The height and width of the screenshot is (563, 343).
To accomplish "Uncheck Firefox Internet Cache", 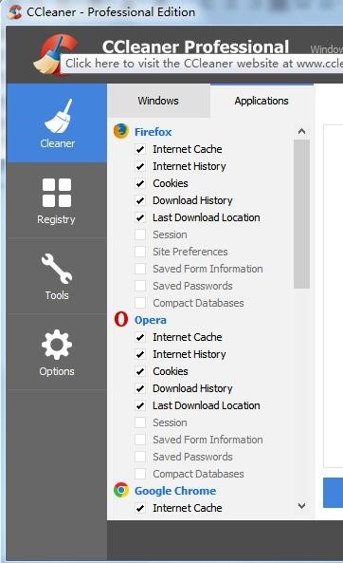I will tap(140, 149).
